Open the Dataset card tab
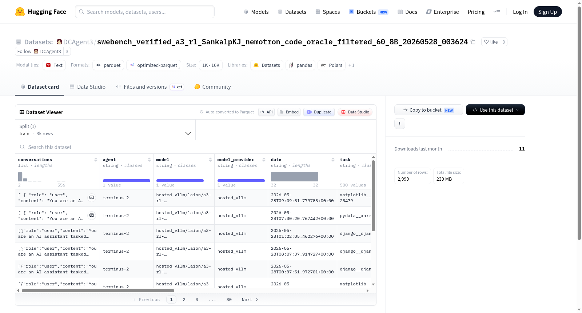Viewport: 582px width, 313px height. [39, 87]
